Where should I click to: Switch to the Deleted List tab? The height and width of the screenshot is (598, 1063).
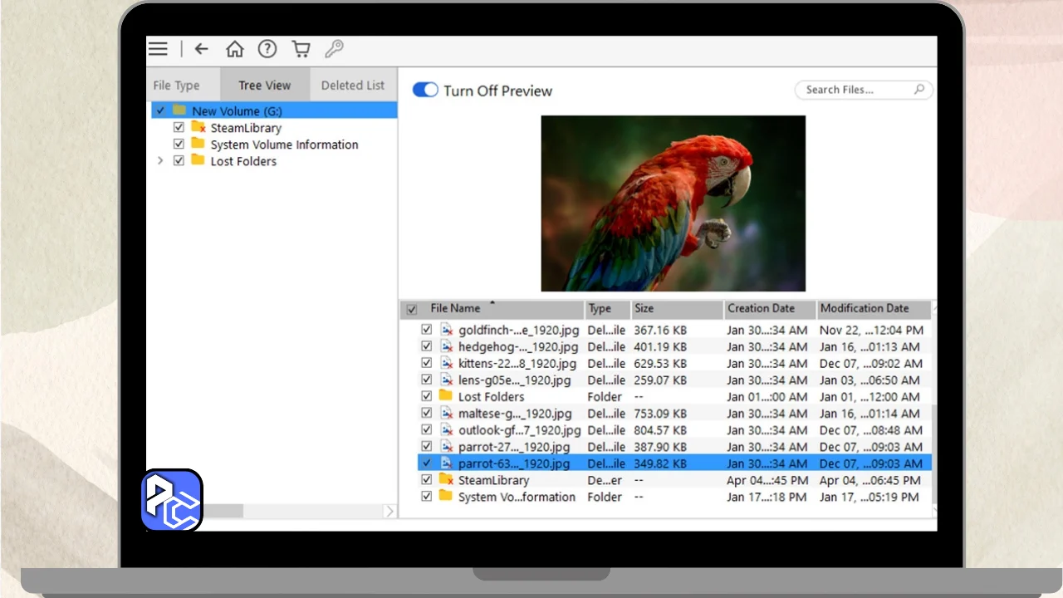pos(353,86)
